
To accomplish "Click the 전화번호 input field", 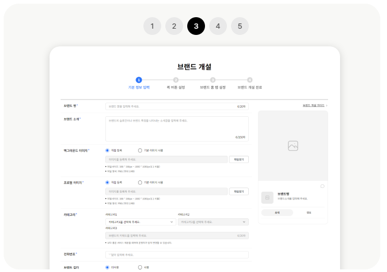I will pyautogui.click(x=177, y=255).
